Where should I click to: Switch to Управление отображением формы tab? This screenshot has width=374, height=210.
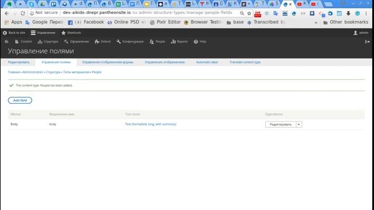108,62
